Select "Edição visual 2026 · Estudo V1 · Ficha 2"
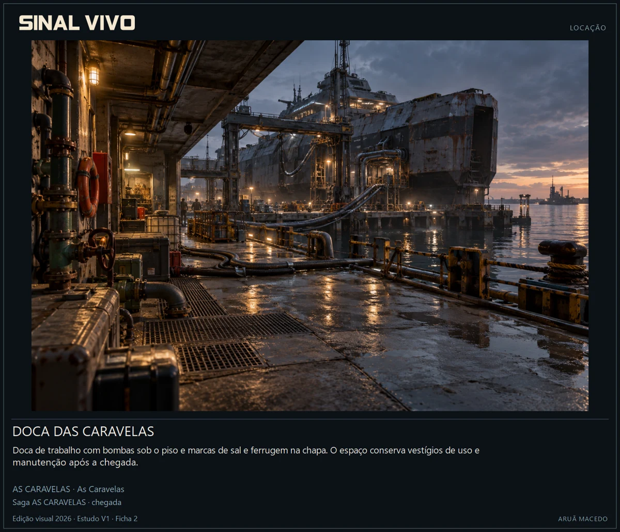This screenshot has width=620, height=532. 75,519
